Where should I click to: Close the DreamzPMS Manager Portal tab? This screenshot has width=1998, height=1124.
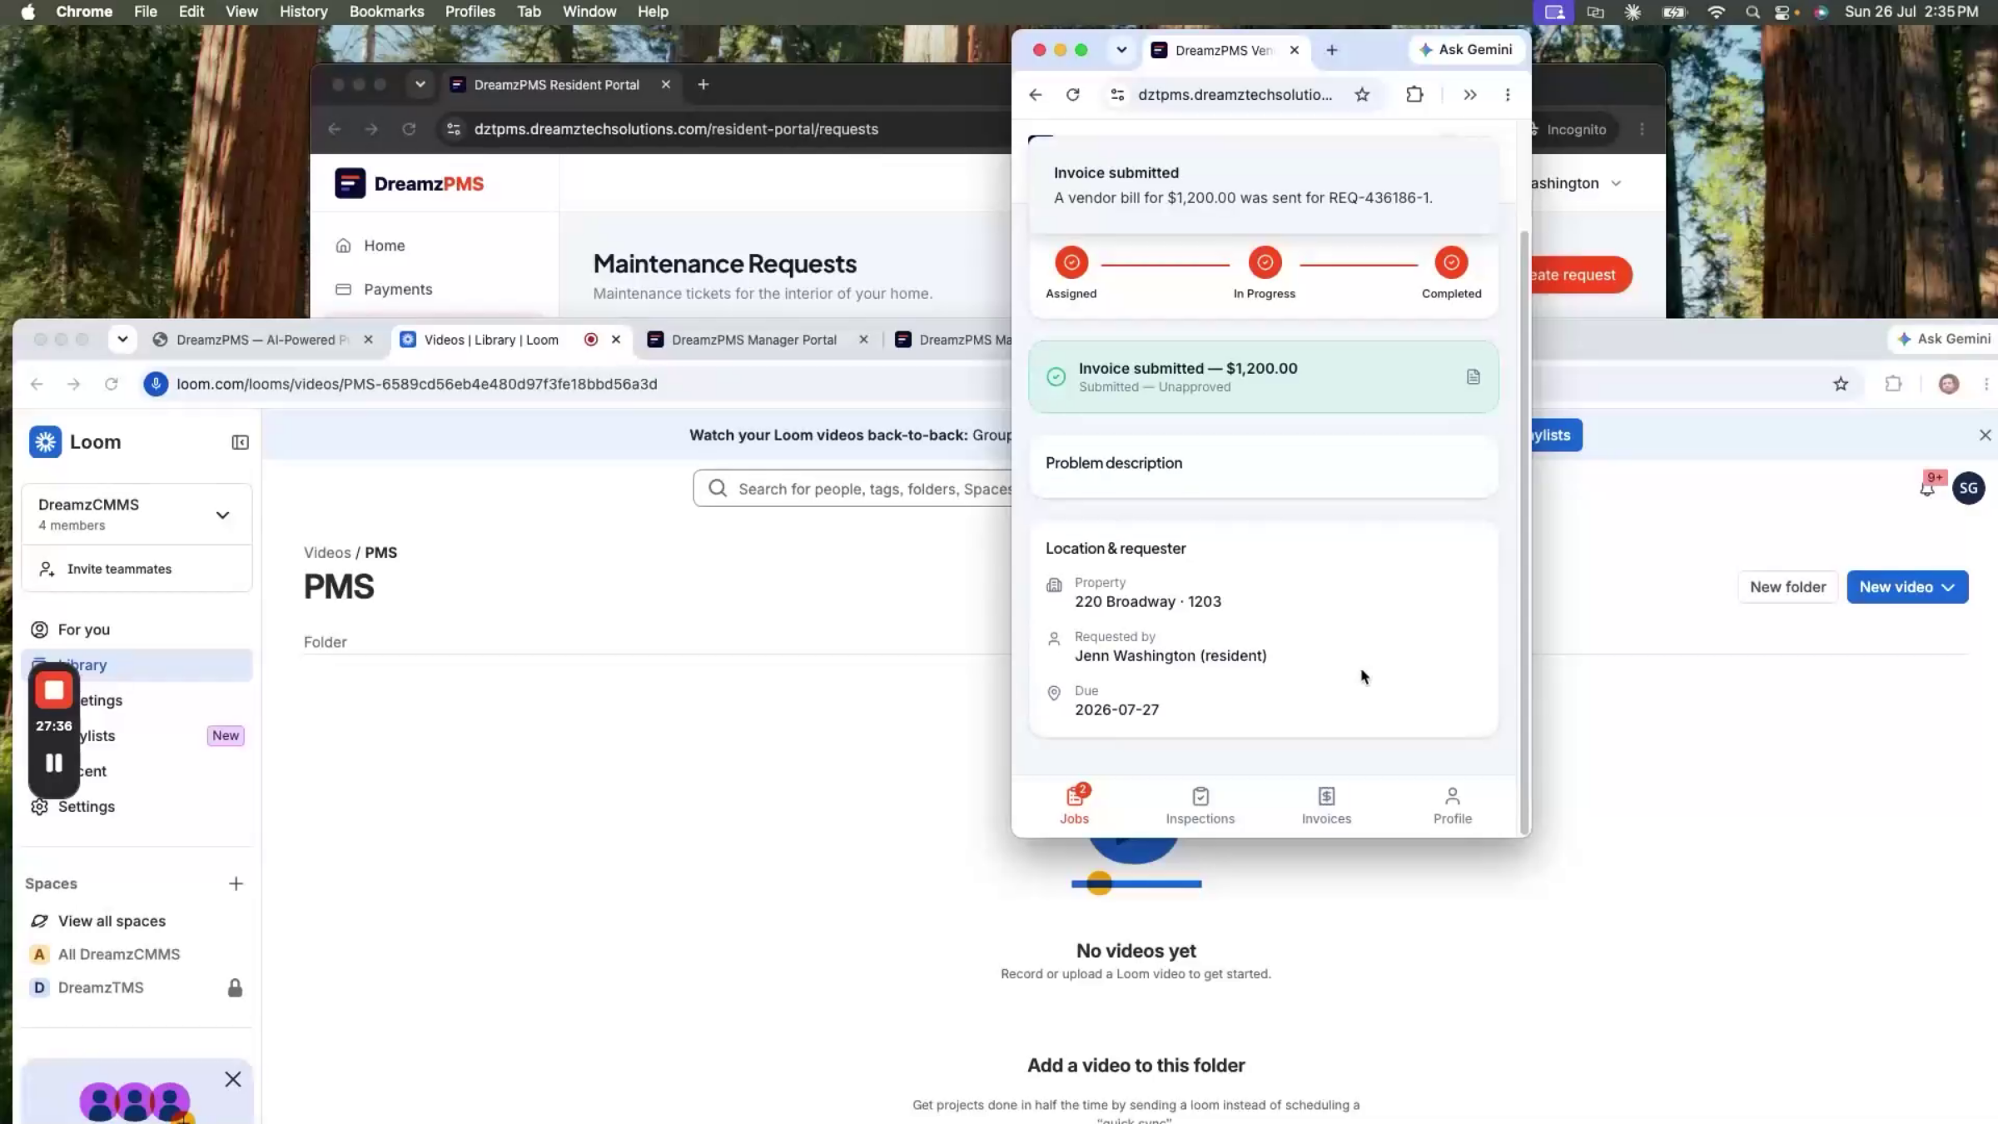[x=863, y=340]
